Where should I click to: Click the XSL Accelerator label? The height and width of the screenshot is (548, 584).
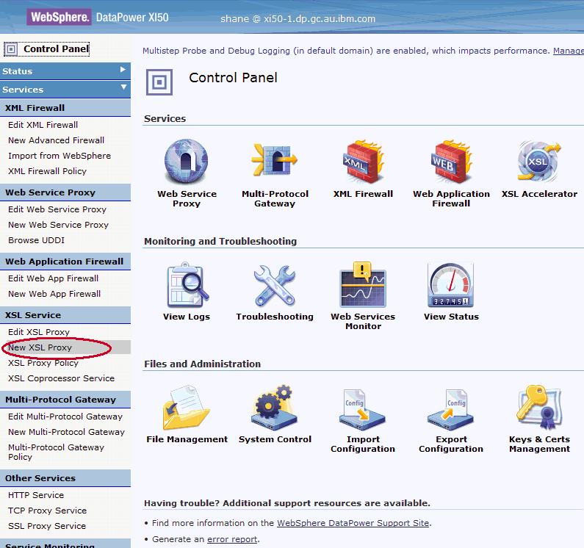[x=539, y=194]
